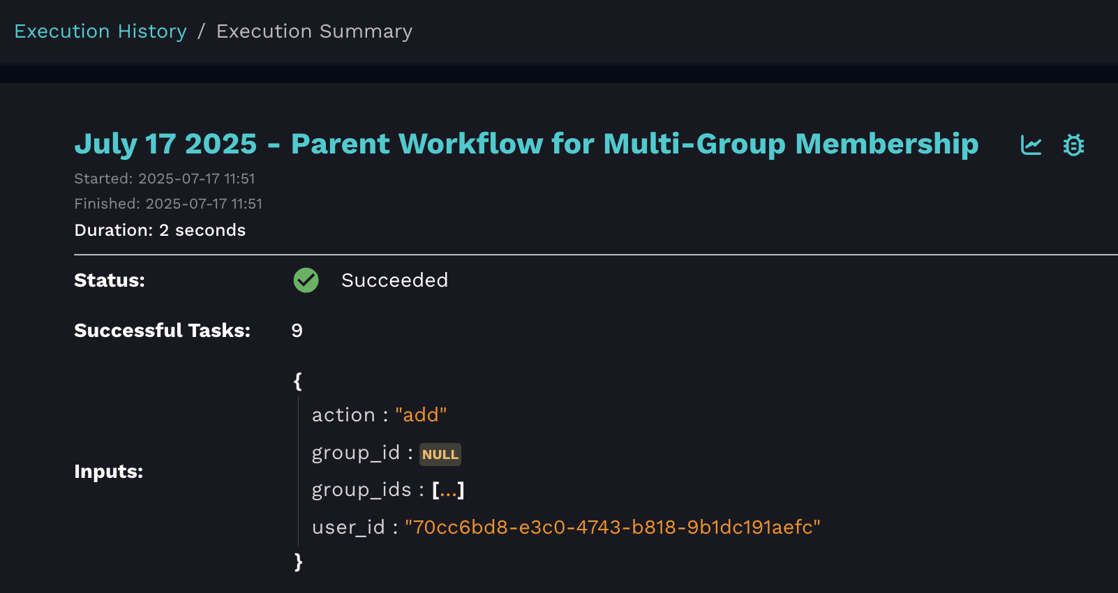Viewport: 1118px width, 593px height.
Task: Select the user_id UUID value
Action: click(612, 527)
